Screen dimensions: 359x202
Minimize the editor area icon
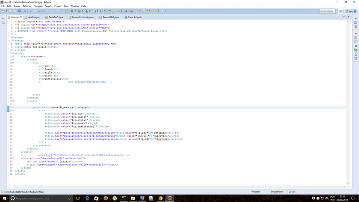[x=344, y=17]
